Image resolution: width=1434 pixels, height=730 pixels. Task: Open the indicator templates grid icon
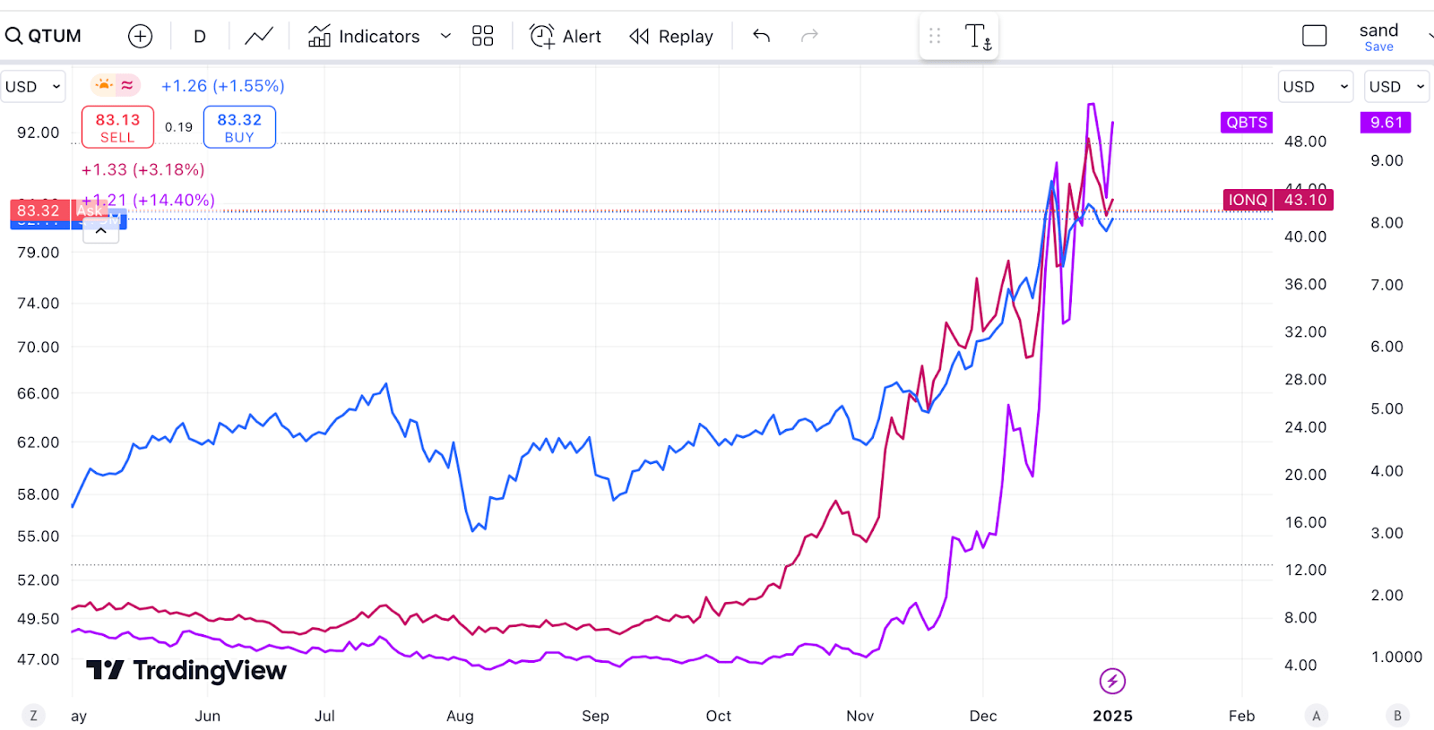482,36
